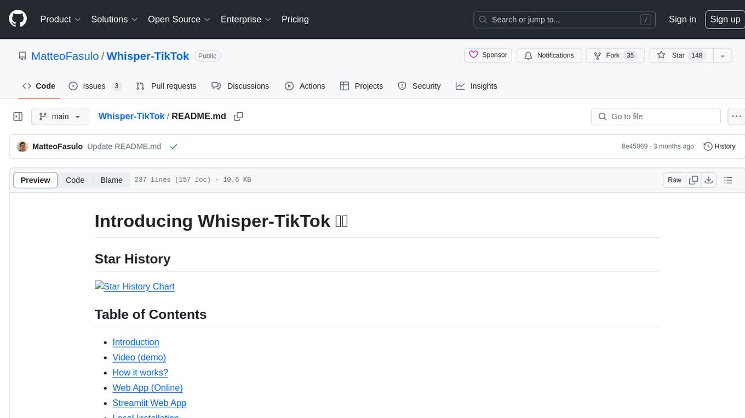Viewport: 745px width, 418px height.
Task: Focus the Search or jump to field
Action: click(x=565, y=20)
